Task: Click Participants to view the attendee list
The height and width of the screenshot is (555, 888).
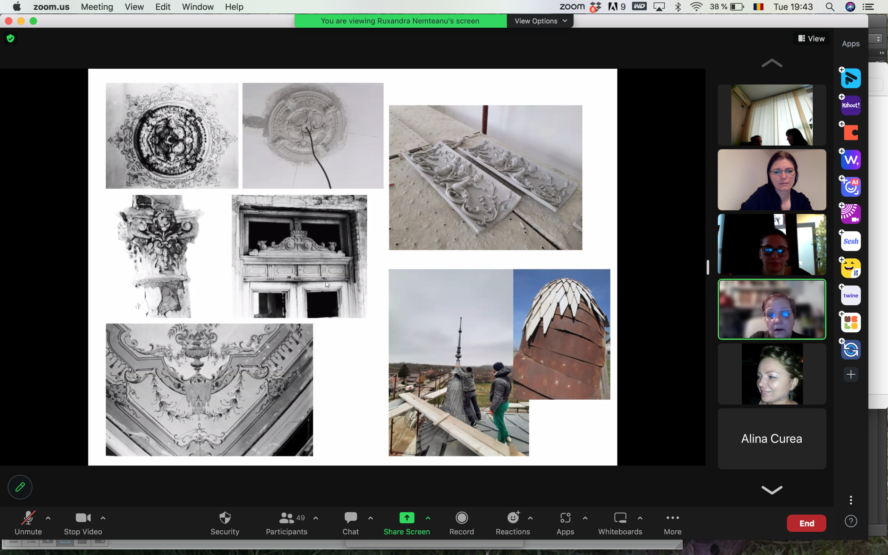Action: [x=286, y=523]
